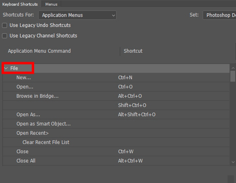Viewport: 236px width, 183px height.
Task: Select the Open... command row
Action: [116, 87]
